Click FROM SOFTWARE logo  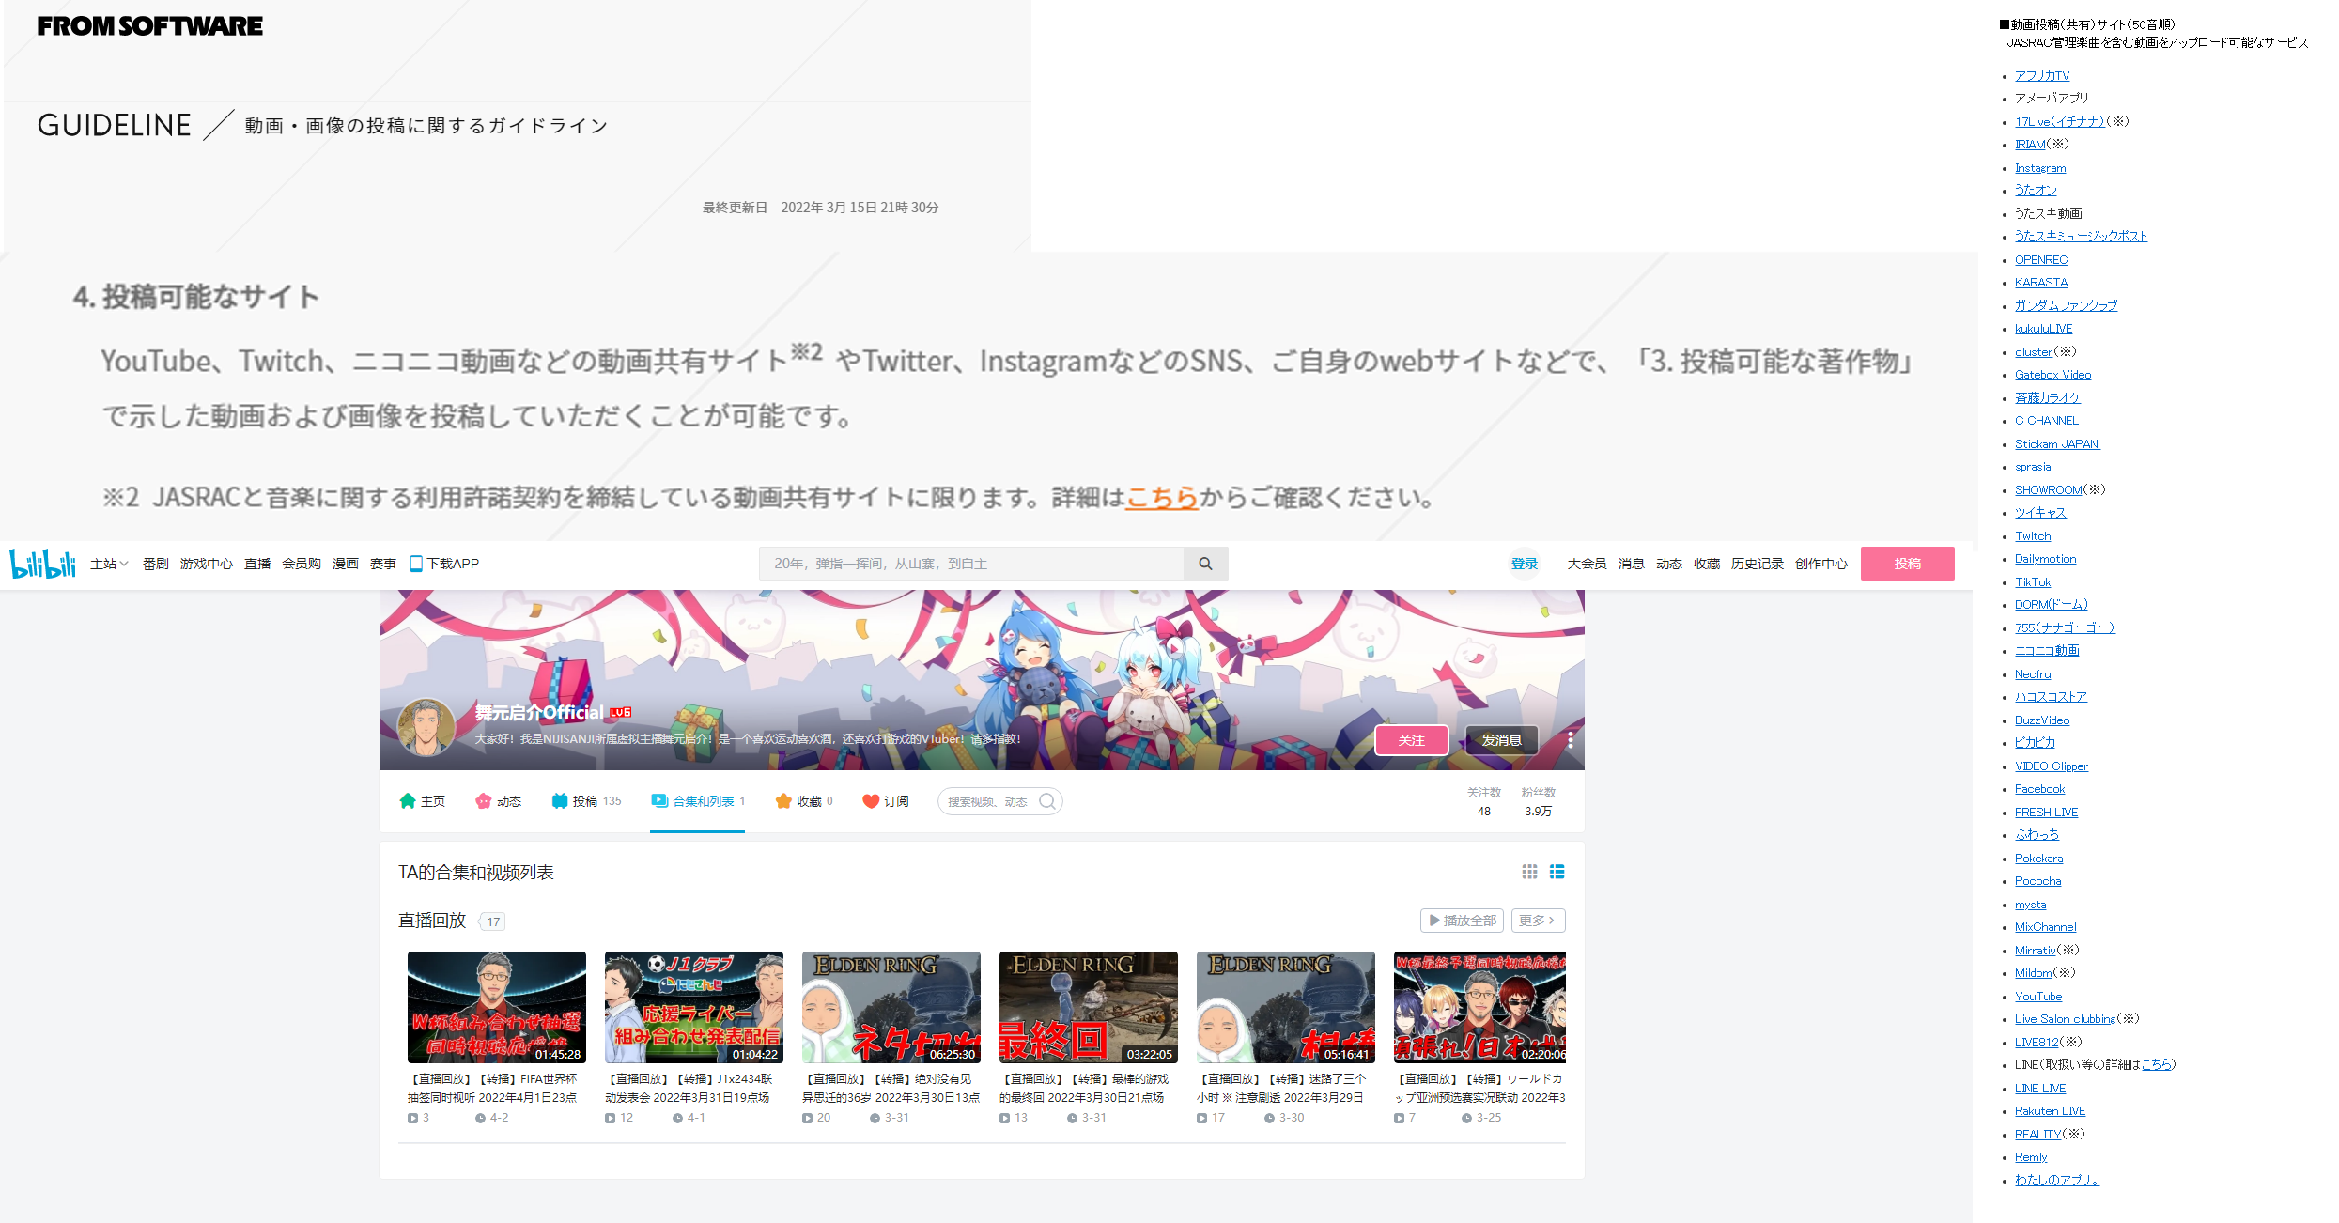[x=150, y=26]
